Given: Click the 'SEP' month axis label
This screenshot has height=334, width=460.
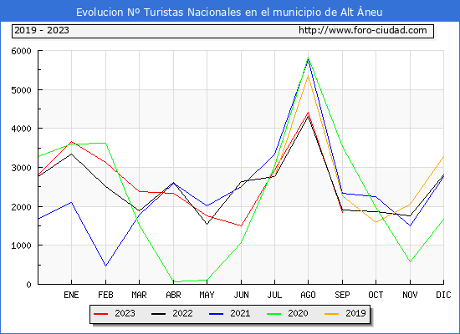Looking at the screenshot, I should (342, 295).
